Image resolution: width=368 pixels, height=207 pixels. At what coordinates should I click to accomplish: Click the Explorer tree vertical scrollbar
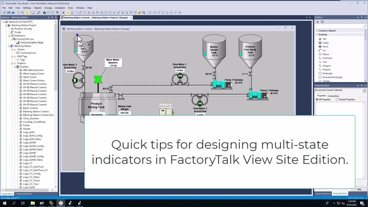(x=56, y=57)
